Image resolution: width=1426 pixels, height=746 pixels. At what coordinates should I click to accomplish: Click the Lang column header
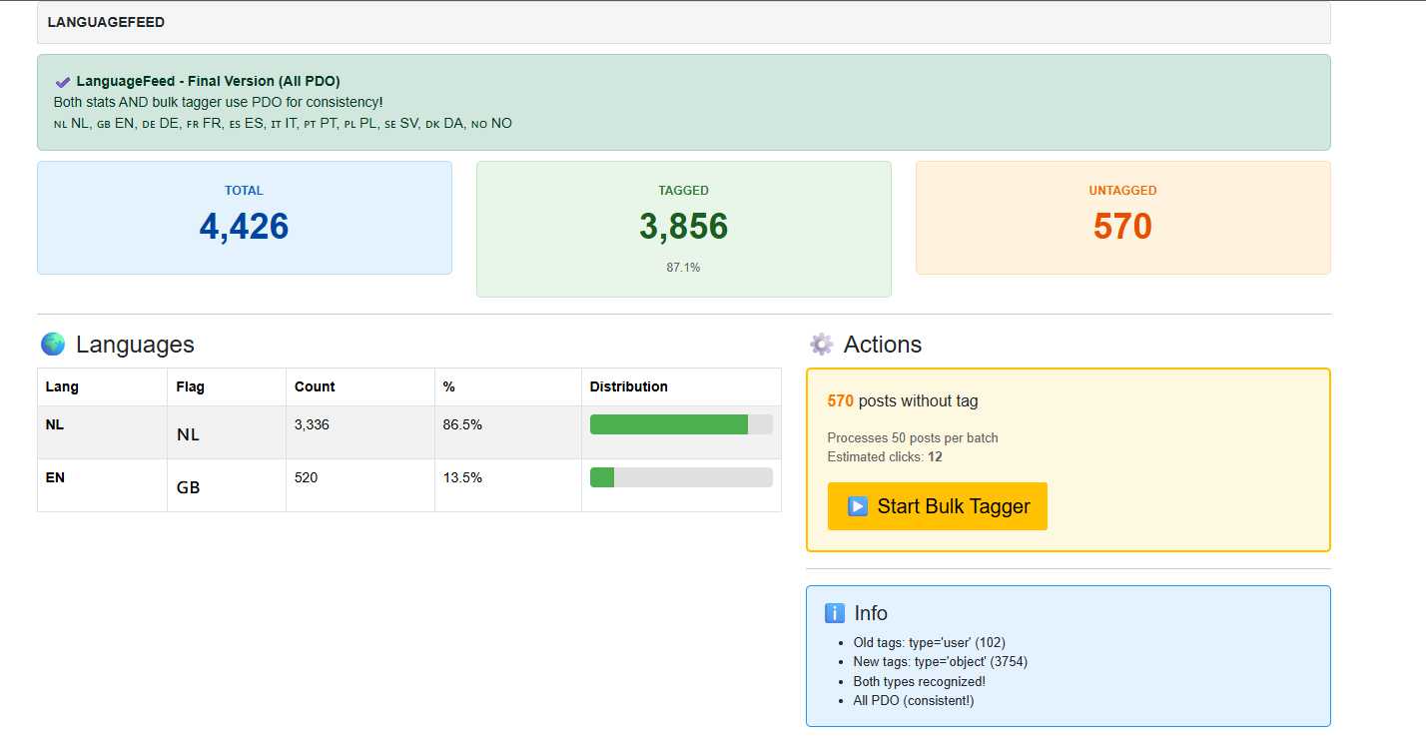click(x=62, y=386)
